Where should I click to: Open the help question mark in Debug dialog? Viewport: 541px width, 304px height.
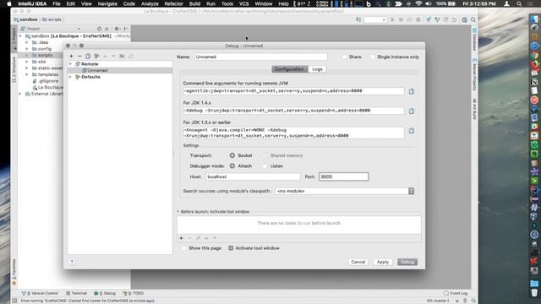coord(71,262)
